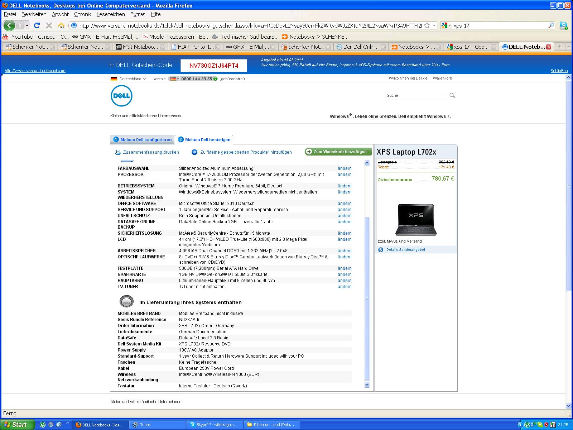Open Rihanna - Loud folder in taskbar
Screen dimensions: 573x430
[272, 425]
